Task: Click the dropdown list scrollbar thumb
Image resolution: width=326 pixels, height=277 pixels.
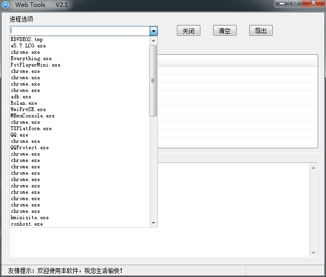Action: (x=153, y=81)
